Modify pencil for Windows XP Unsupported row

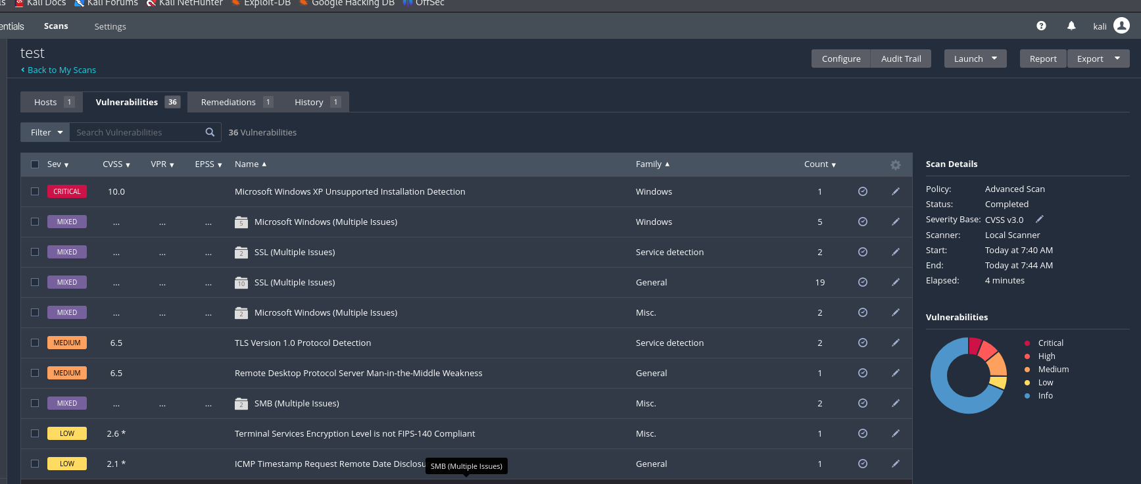coord(896,191)
